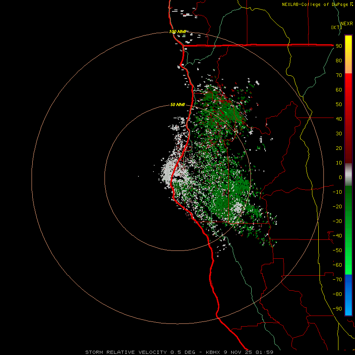Select the 20 value on the velocity scale
The image size is (355, 355).
point(339,148)
